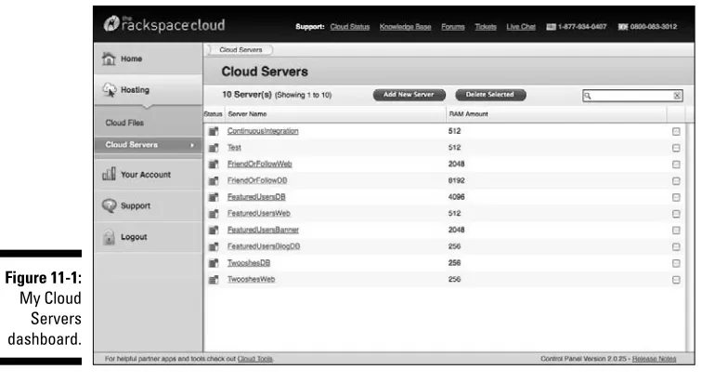
Task: Open the FeaturedUsersBanner server link
Action: tap(263, 230)
